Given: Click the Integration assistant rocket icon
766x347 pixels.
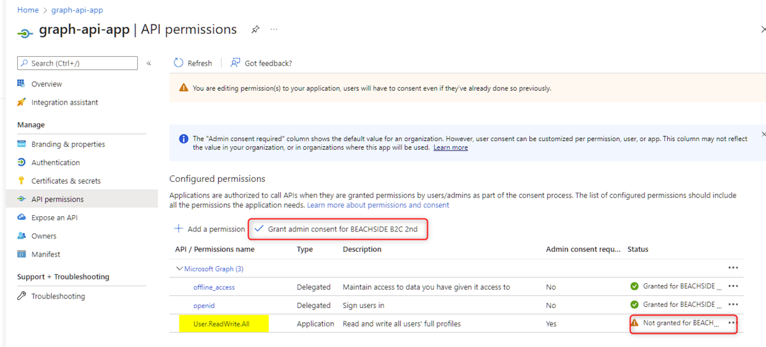Looking at the screenshot, I should point(21,102).
